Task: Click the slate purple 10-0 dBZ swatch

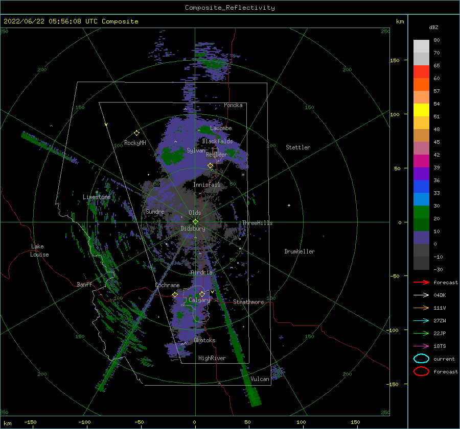Action: [421, 238]
